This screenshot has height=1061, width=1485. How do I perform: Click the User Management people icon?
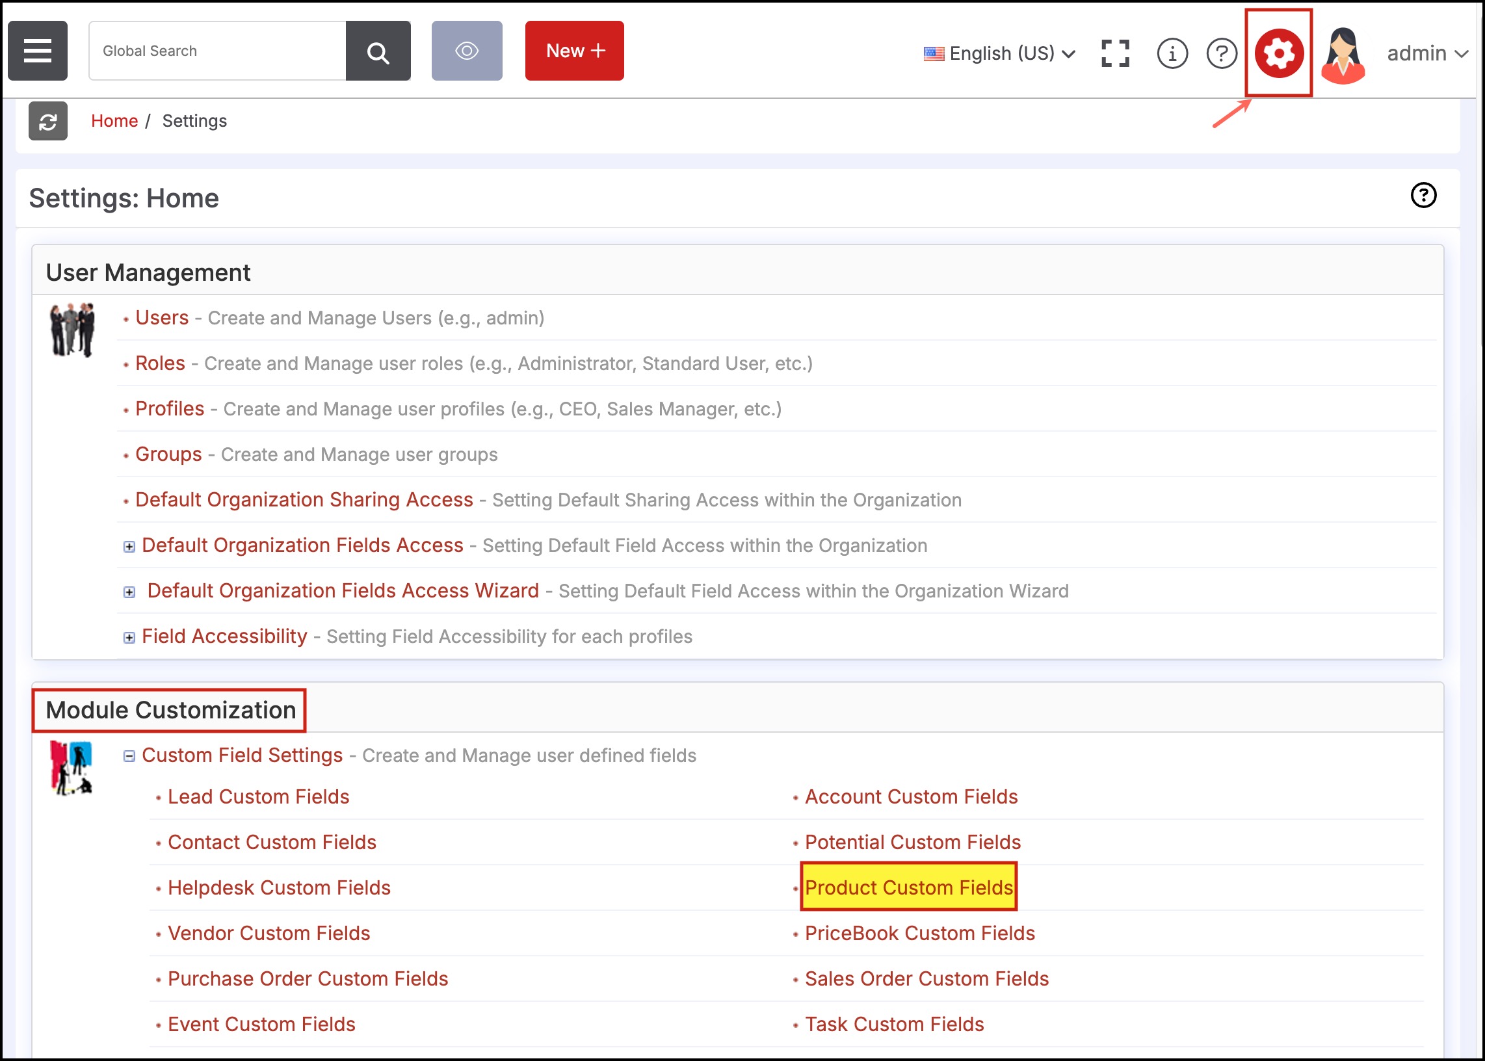[x=72, y=329]
